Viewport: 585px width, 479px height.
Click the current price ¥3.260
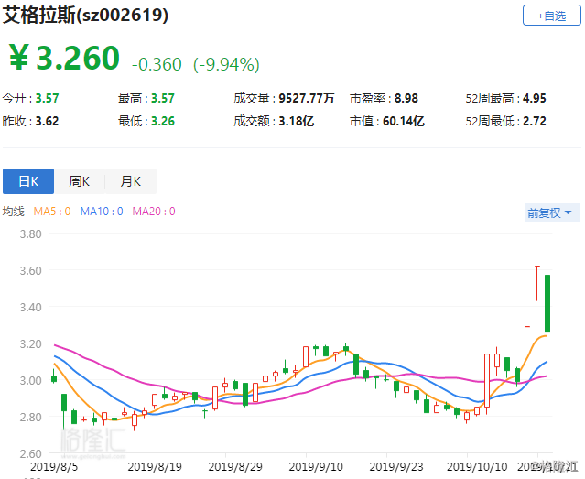[64, 58]
